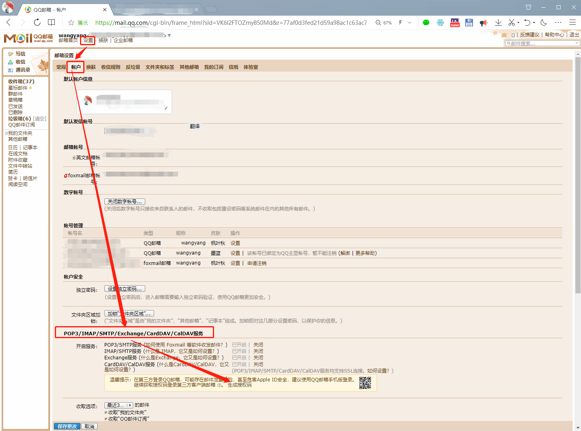The image size is (581, 431).
Task: Toggle night mode with the moon icon
Action: coord(543,22)
